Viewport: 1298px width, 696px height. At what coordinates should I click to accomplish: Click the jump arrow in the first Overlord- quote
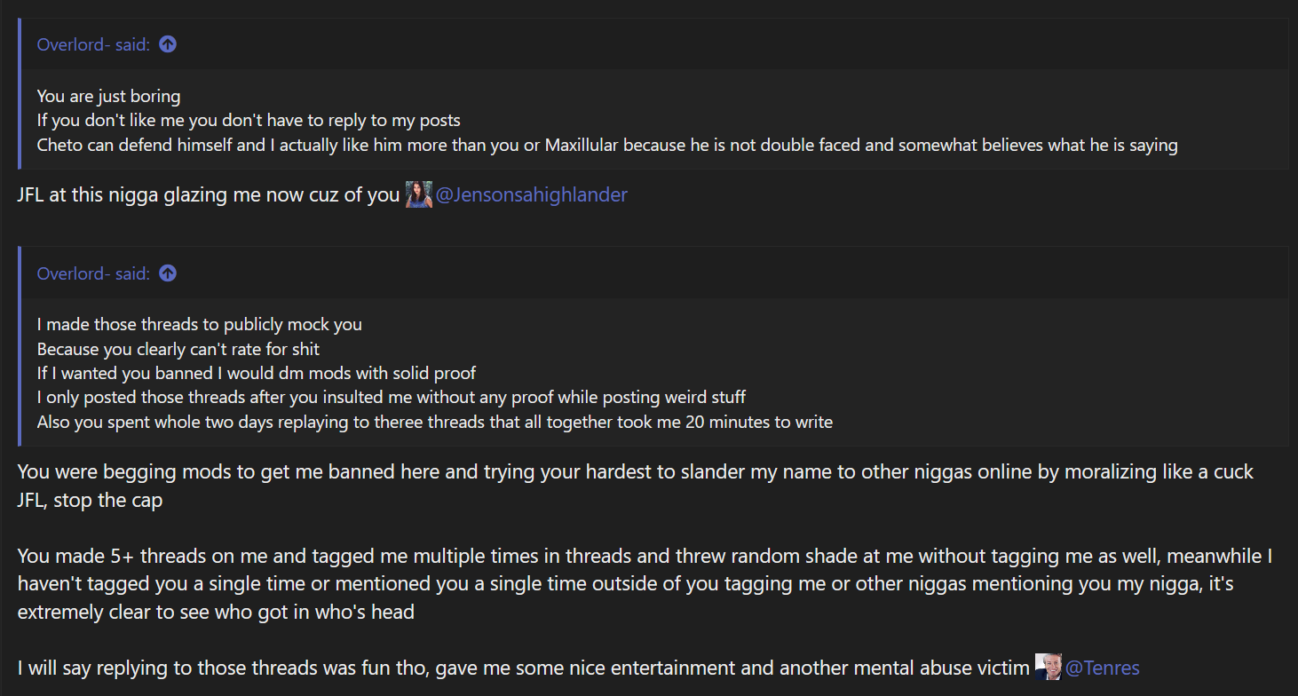pyautogui.click(x=168, y=44)
